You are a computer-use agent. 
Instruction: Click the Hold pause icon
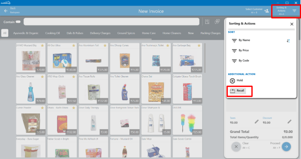pyautogui.click(x=232, y=81)
